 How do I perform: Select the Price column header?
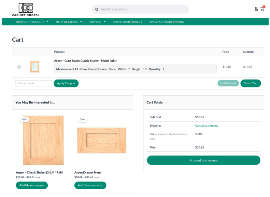[x=226, y=52]
